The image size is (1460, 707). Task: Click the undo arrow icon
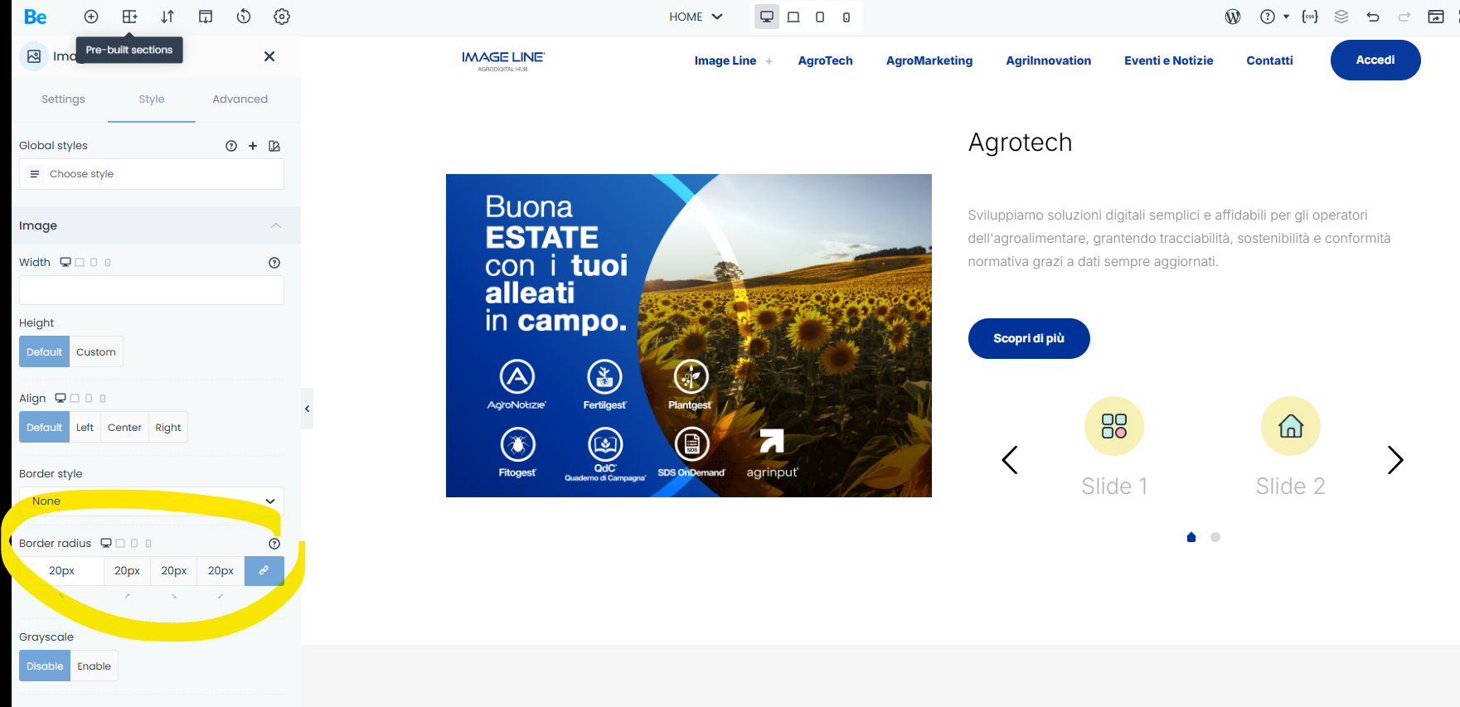(1373, 17)
